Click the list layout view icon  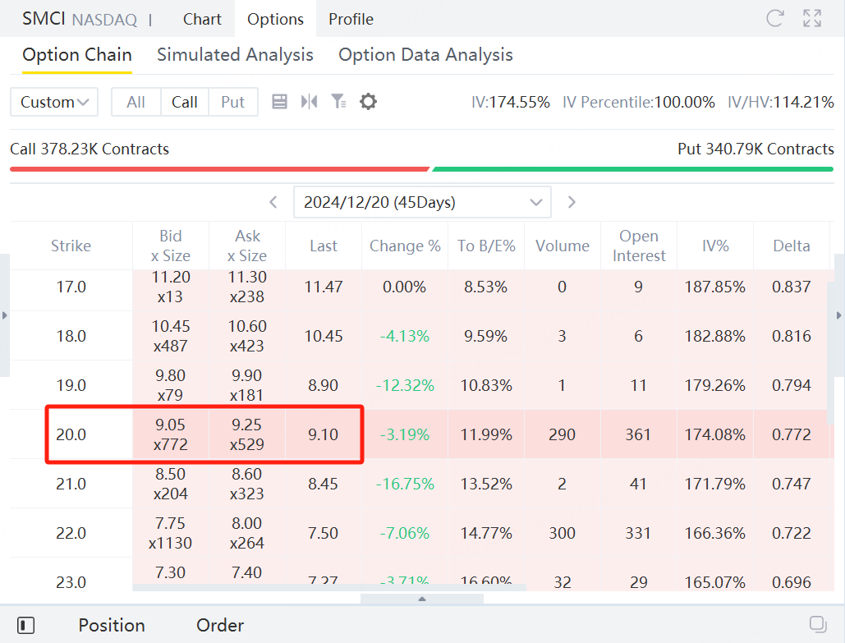(x=279, y=102)
